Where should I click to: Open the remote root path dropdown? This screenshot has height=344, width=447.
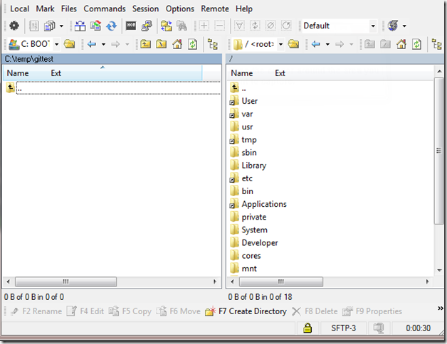tap(281, 44)
